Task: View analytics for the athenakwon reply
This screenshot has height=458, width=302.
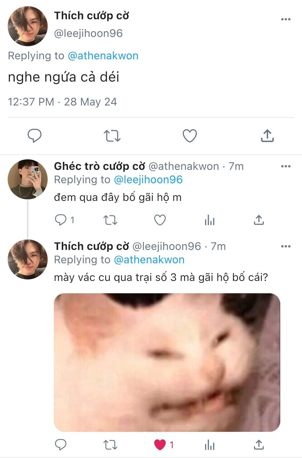Action: coord(210,220)
